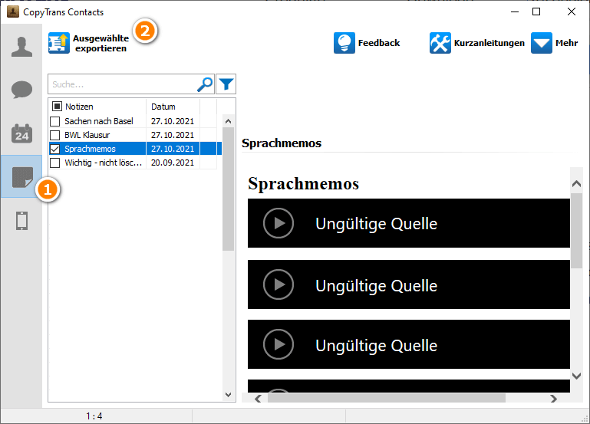
Task: Toggle the select-all Notizen checkbox
Action: tap(57, 107)
